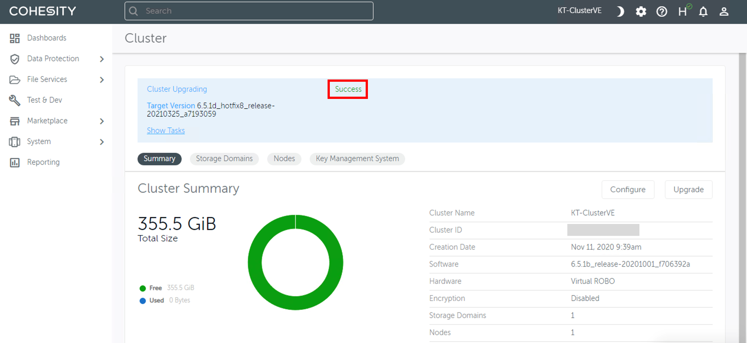Switch to the Nodes tab

284,159
